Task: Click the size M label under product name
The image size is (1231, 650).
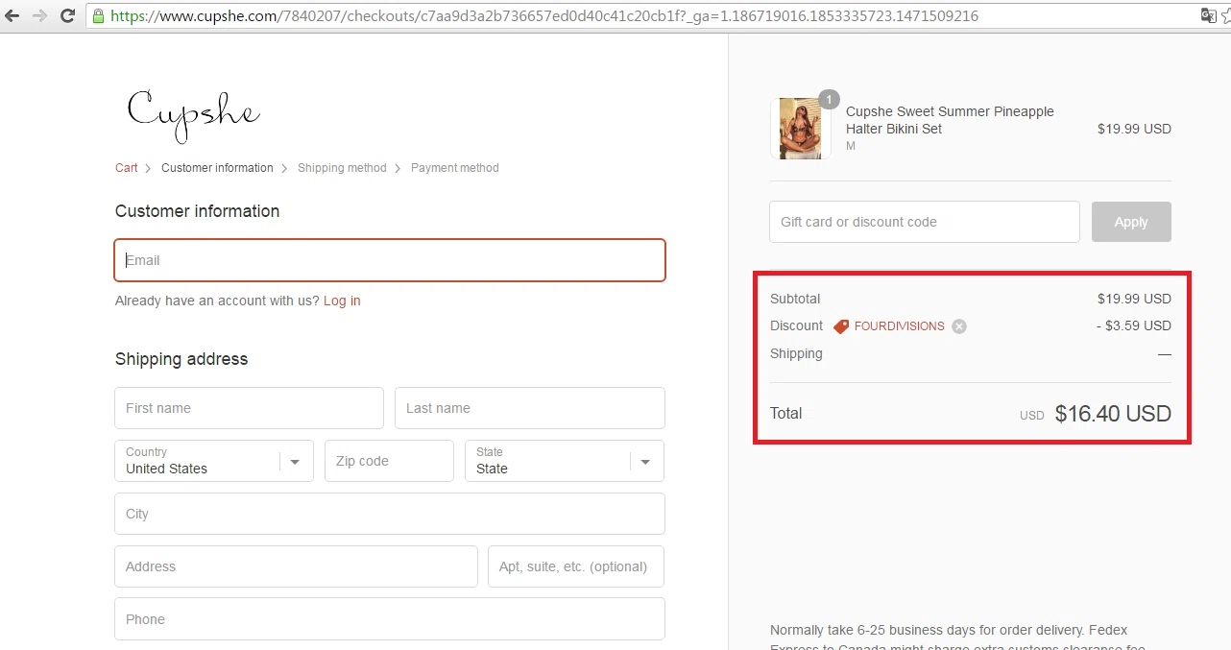Action: pos(851,146)
